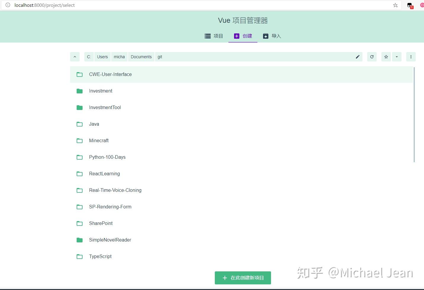Toggle the favorite star for current folder
Viewport: 424px width, 290px height.
coord(386,57)
